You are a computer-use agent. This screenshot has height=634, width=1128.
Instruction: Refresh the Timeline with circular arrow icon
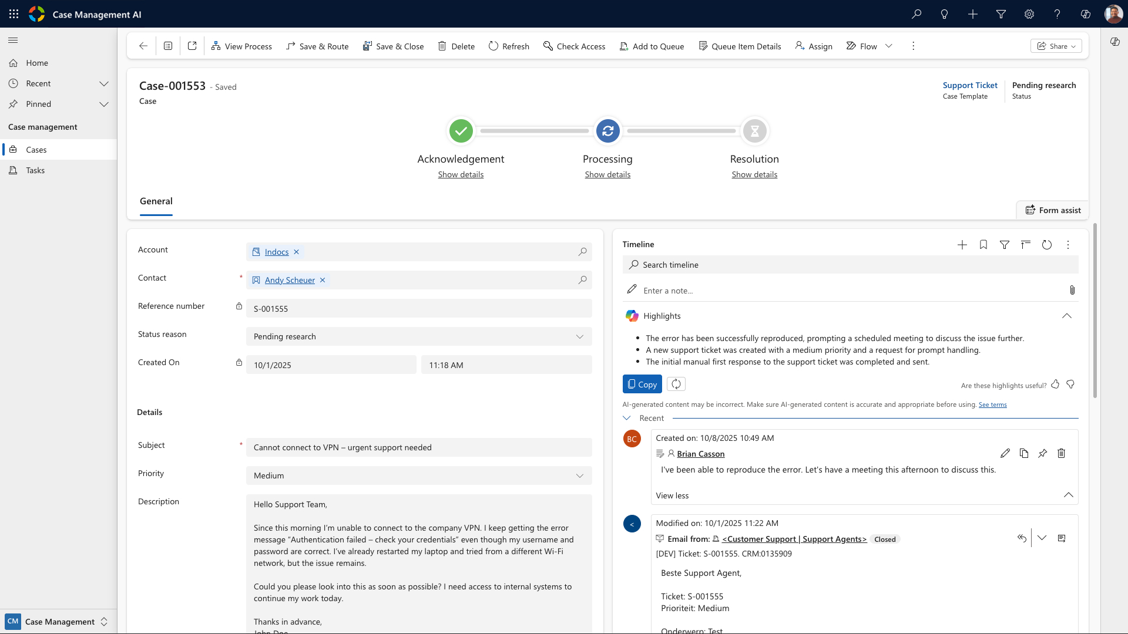click(1047, 245)
